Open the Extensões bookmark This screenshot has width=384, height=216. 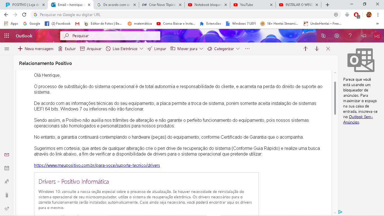tap(210, 24)
